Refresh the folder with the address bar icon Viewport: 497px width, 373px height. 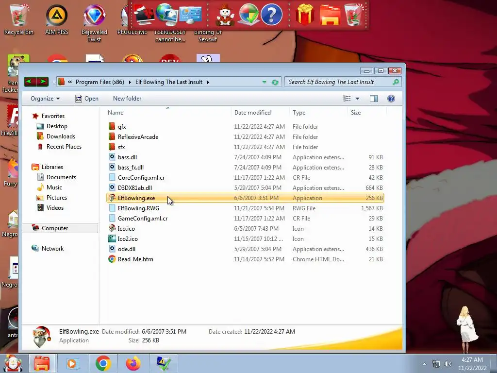tap(275, 82)
